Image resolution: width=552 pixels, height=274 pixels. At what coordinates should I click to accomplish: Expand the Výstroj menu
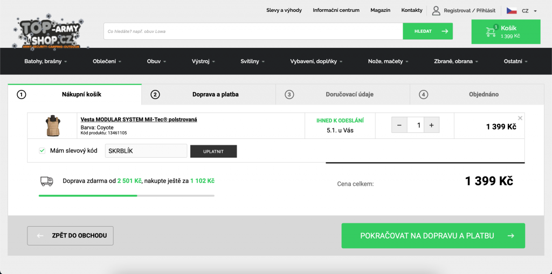(x=203, y=61)
